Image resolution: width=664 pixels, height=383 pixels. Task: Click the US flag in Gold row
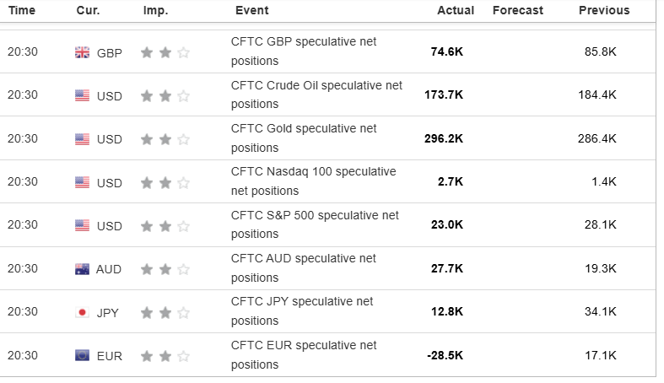82,139
